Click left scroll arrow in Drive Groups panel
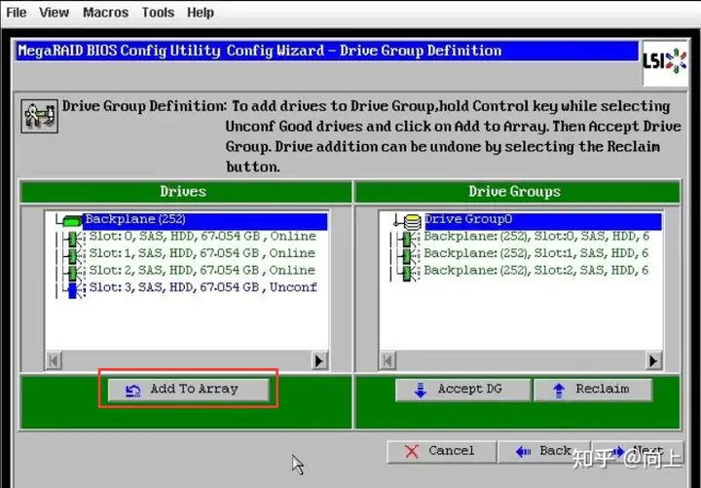The width and height of the screenshot is (701, 488). pyautogui.click(x=388, y=360)
